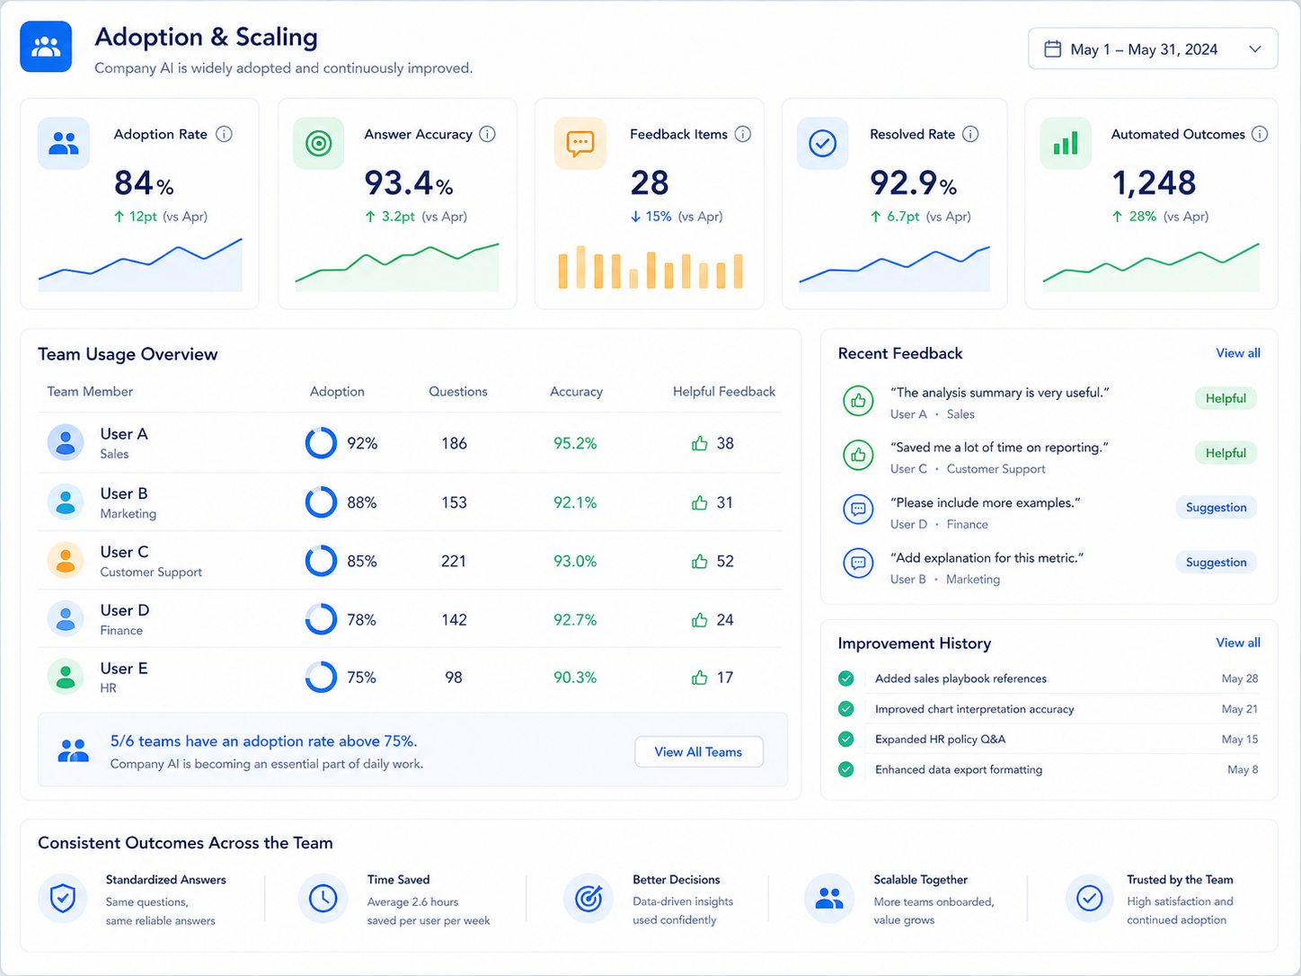Click the Resolved Rate checkmark circle icon
1301x976 pixels.
click(x=822, y=143)
